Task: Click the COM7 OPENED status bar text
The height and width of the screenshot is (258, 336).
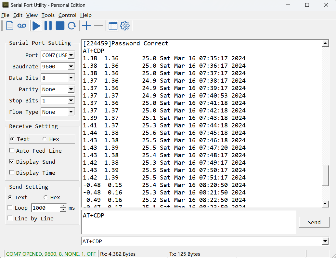Action: coord(51,254)
